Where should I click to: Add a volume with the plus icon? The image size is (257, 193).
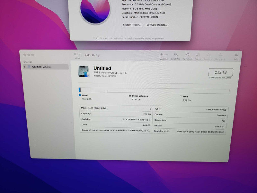[x=161, y=54]
